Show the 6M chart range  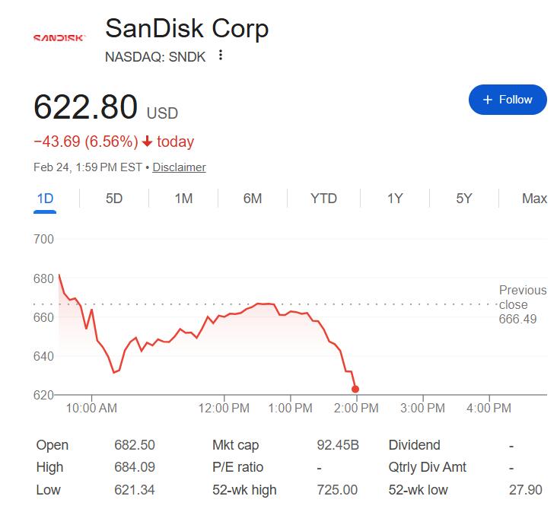[x=253, y=199]
